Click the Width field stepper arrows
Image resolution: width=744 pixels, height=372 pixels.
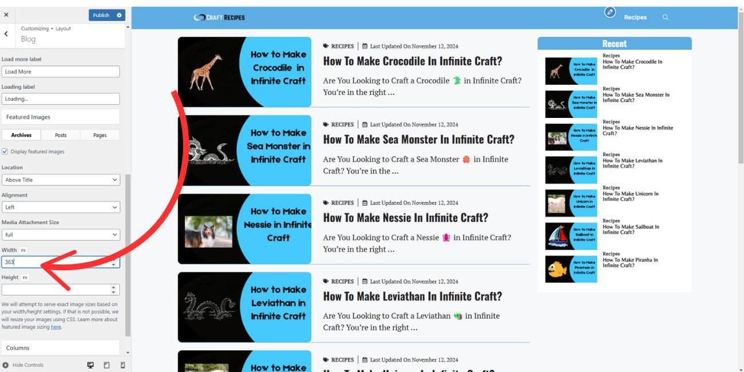click(113, 262)
